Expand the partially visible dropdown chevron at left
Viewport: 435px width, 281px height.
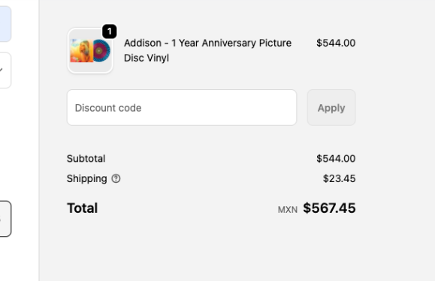click(x=2, y=70)
